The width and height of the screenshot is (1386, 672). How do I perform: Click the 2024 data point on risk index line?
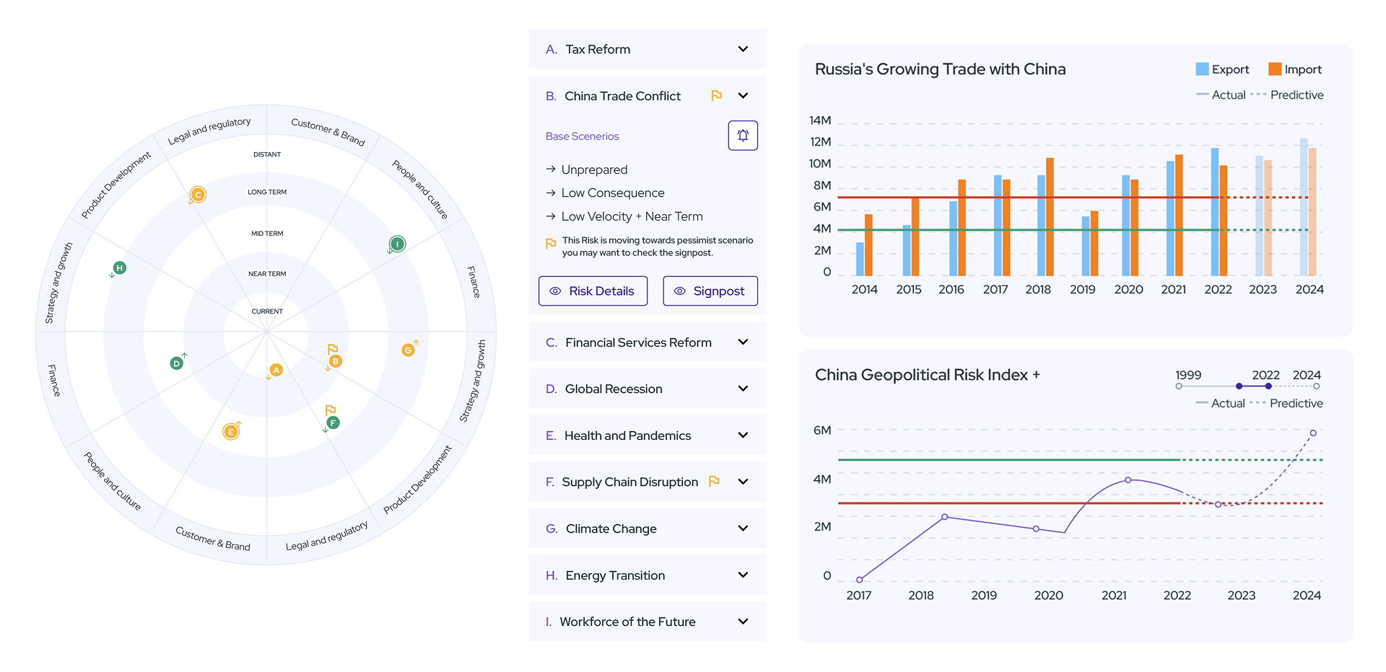(1313, 433)
